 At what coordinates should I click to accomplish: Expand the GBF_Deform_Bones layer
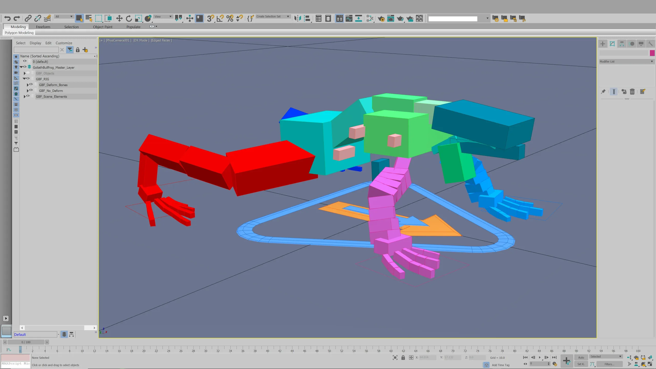pyautogui.click(x=28, y=85)
